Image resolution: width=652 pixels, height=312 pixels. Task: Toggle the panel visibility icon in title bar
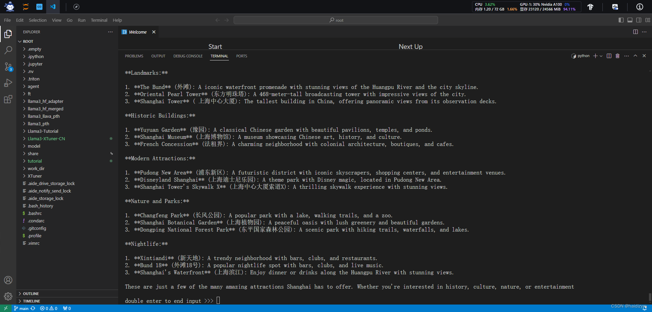[630, 20]
